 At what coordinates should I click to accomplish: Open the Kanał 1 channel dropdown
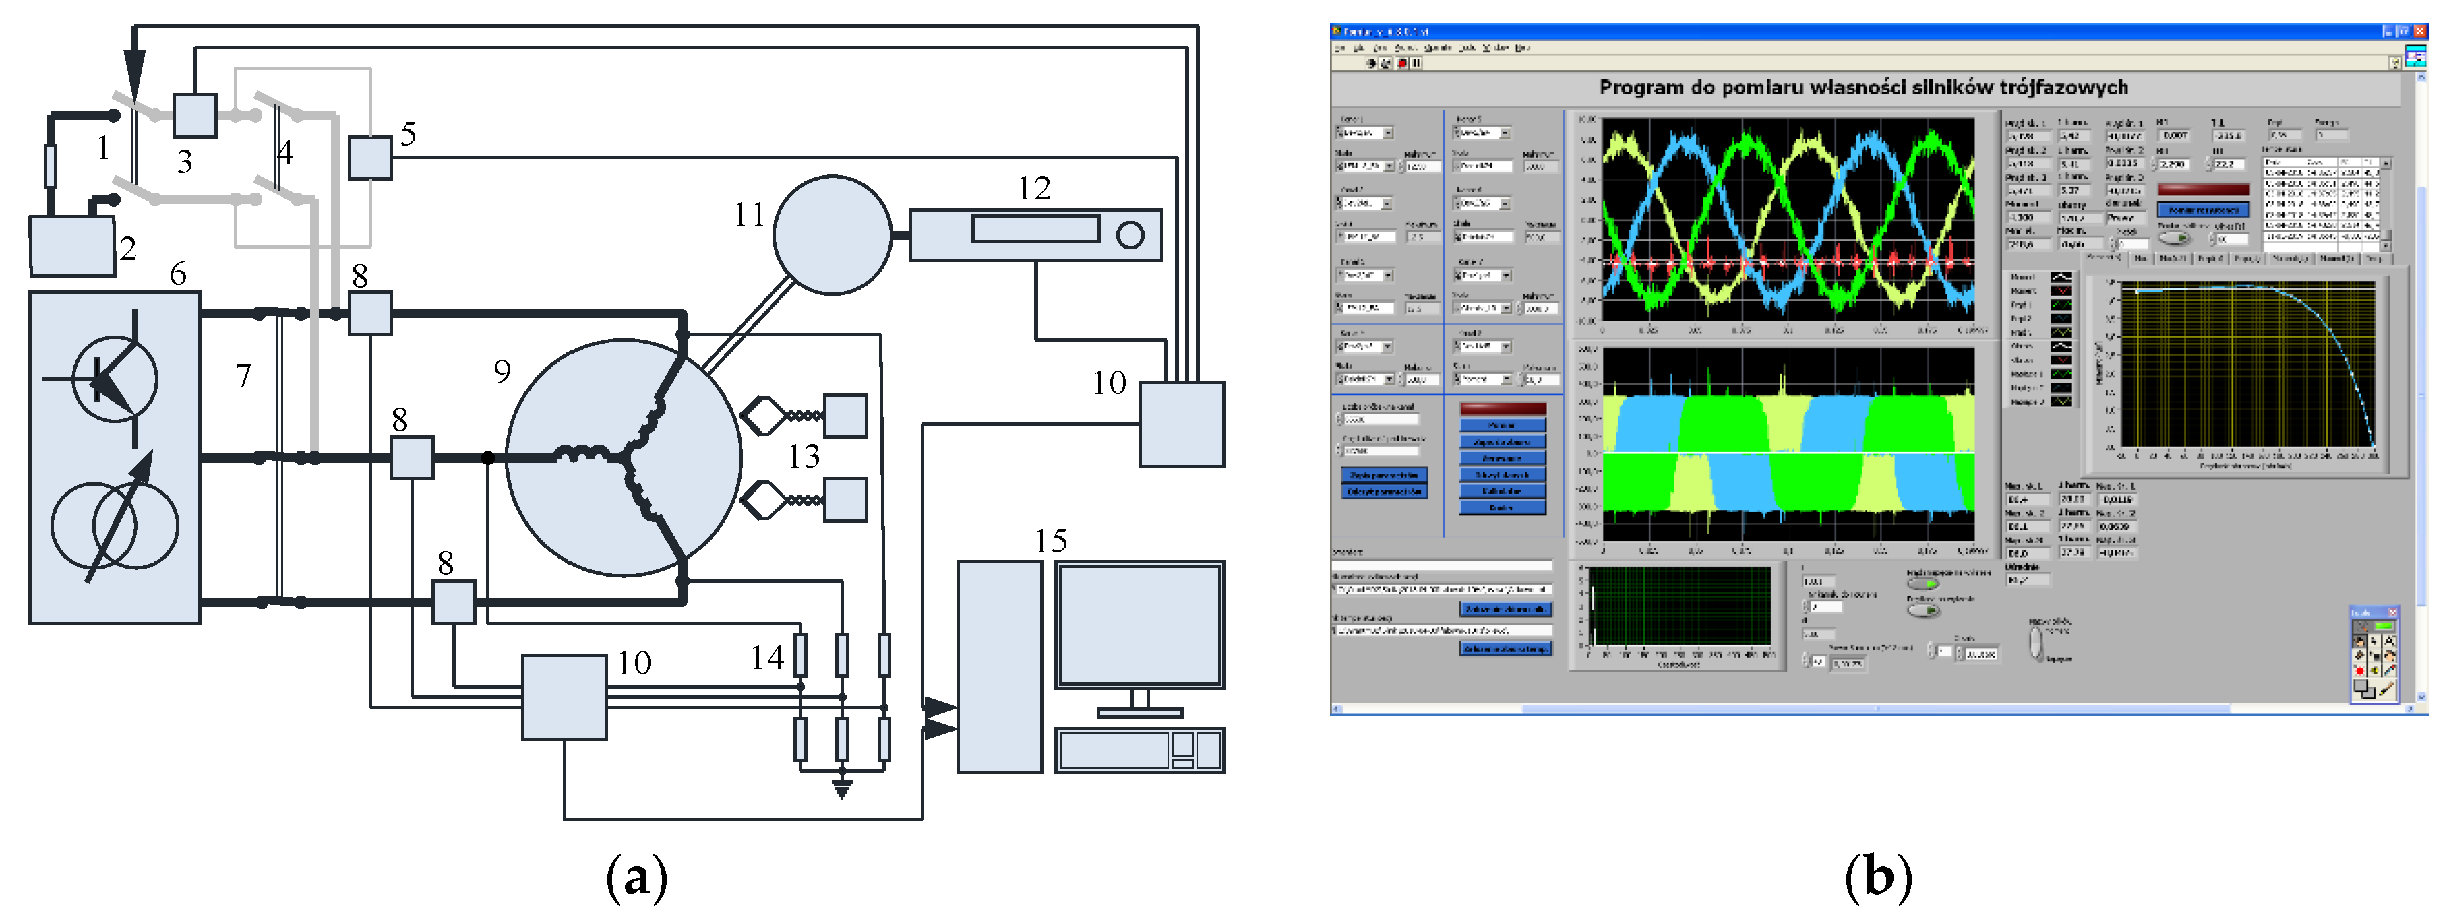click(1388, 133)
